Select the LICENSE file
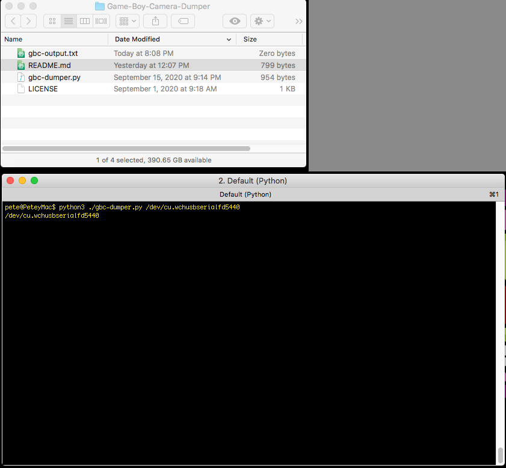The image size is (506, 468). 43,89
